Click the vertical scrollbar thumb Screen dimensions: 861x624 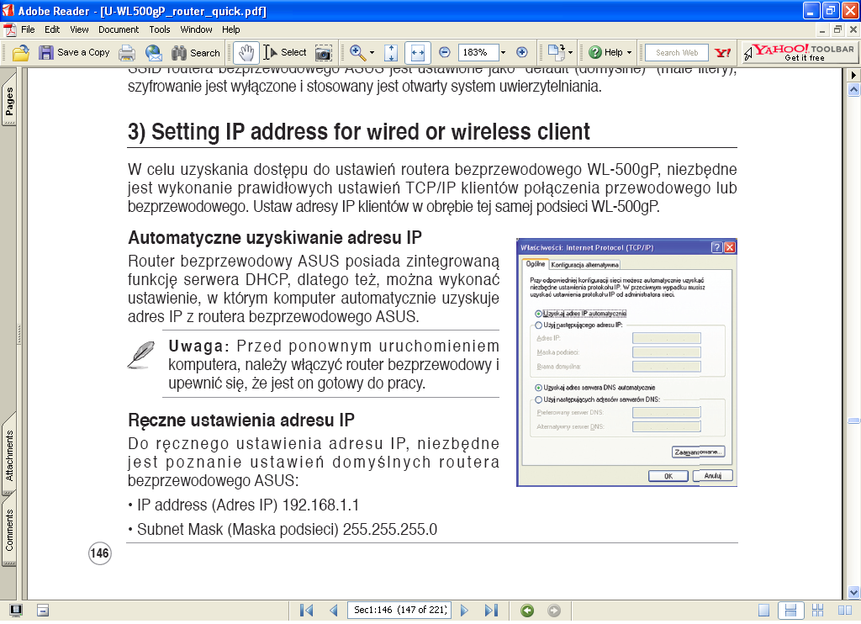(x=854, y=421)
